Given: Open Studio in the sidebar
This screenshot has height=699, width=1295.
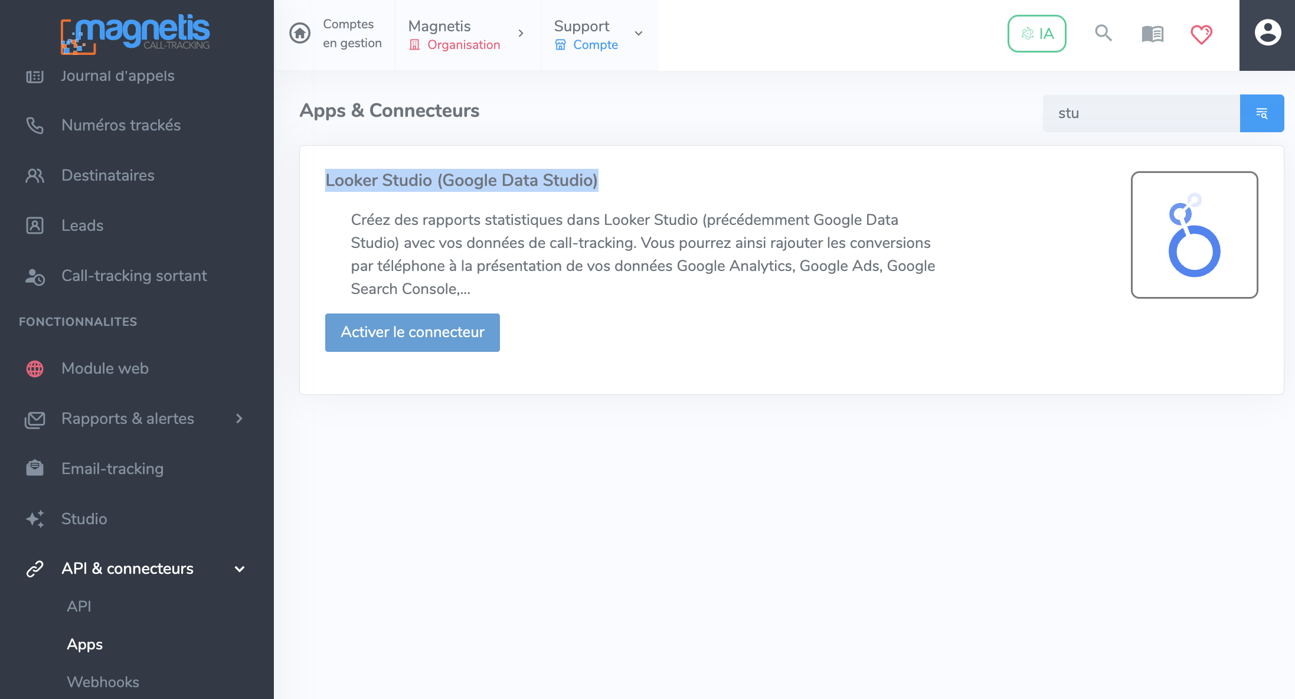Looking at the screenshot, I should tap(84, 519).
